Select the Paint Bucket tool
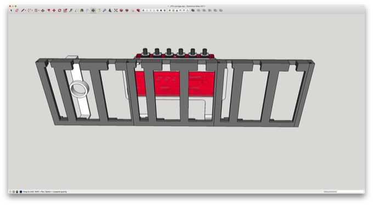The height and width of the screenshot is (205, 373). pos(82,10)
